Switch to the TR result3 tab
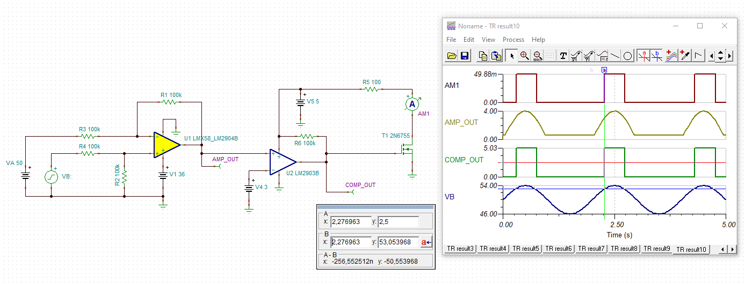 [459, 249]
